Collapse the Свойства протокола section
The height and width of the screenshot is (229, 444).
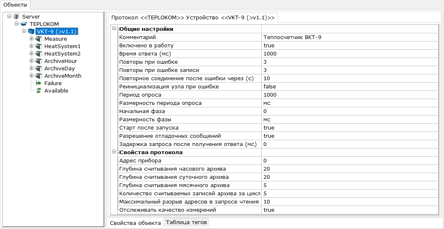114,152
